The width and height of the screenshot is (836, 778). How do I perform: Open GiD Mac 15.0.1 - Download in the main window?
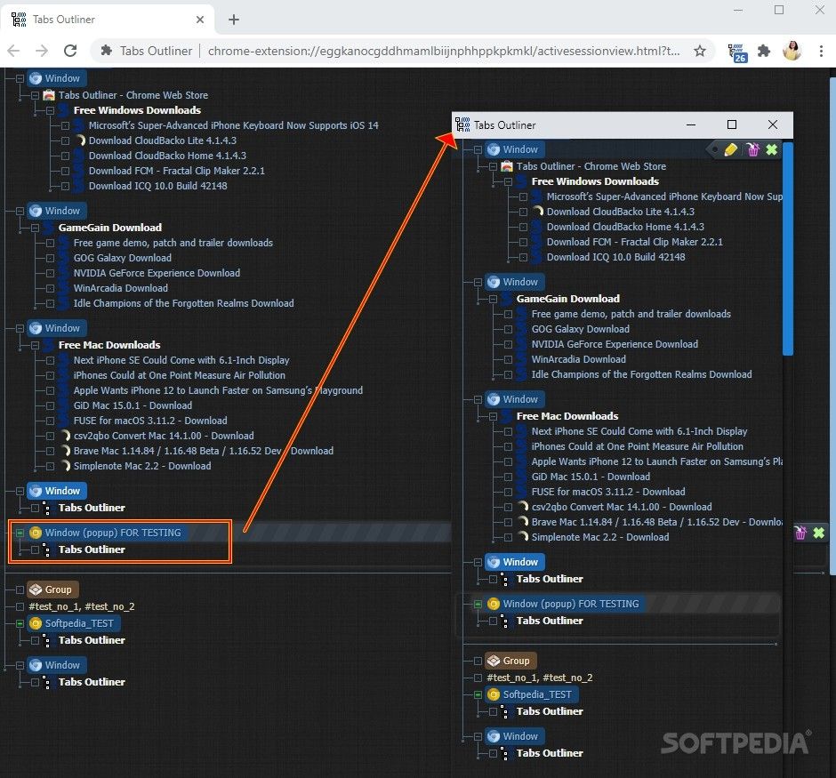[133, 405]
